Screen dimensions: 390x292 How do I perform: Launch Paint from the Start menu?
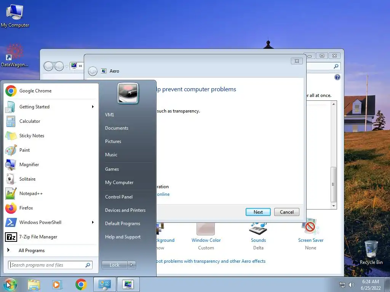click(x=51, y=150)
